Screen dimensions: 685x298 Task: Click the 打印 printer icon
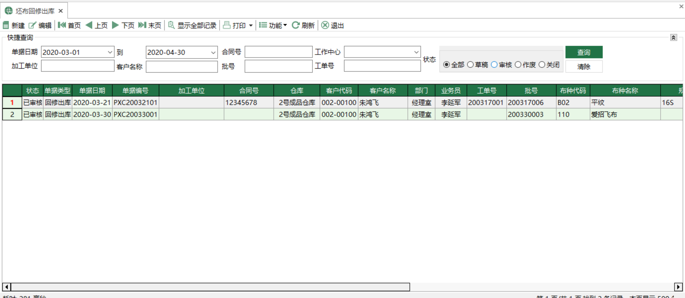tap(227, 25)
